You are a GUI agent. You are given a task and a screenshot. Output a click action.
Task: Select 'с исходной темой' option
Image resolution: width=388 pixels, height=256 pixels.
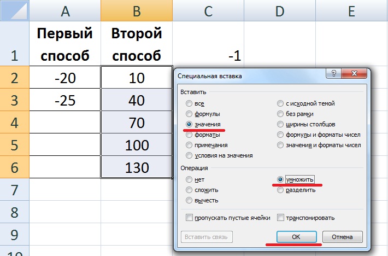coord(280,103)
